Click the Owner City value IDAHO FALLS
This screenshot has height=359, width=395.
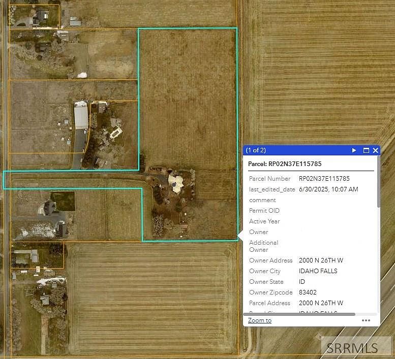click(318, 271)
